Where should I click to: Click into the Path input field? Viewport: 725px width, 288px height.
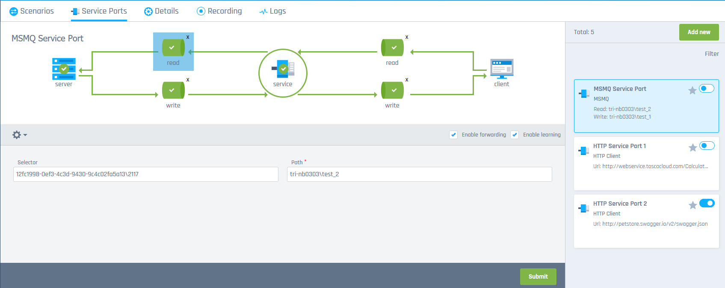pos(419,174)
